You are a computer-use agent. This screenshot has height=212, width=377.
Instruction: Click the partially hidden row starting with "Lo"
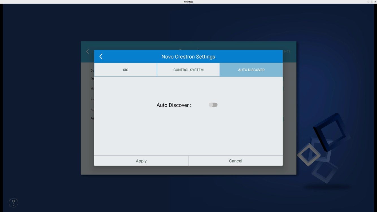[92, 99]
